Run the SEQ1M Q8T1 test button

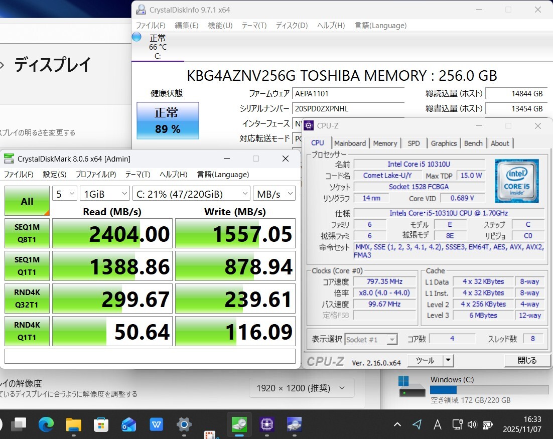click(27, 233)
